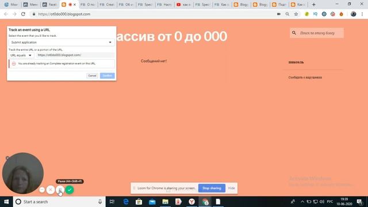Close the webcam bubble with its small x
368x207 pixels.
pyautogui.click(x=7, y=158)
